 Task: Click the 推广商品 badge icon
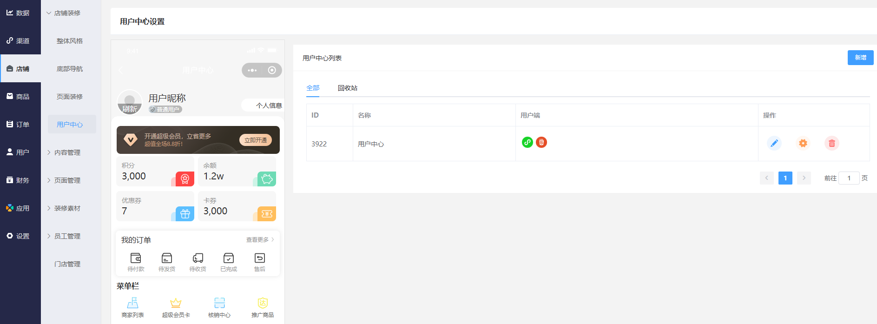[x=263, y=303]
